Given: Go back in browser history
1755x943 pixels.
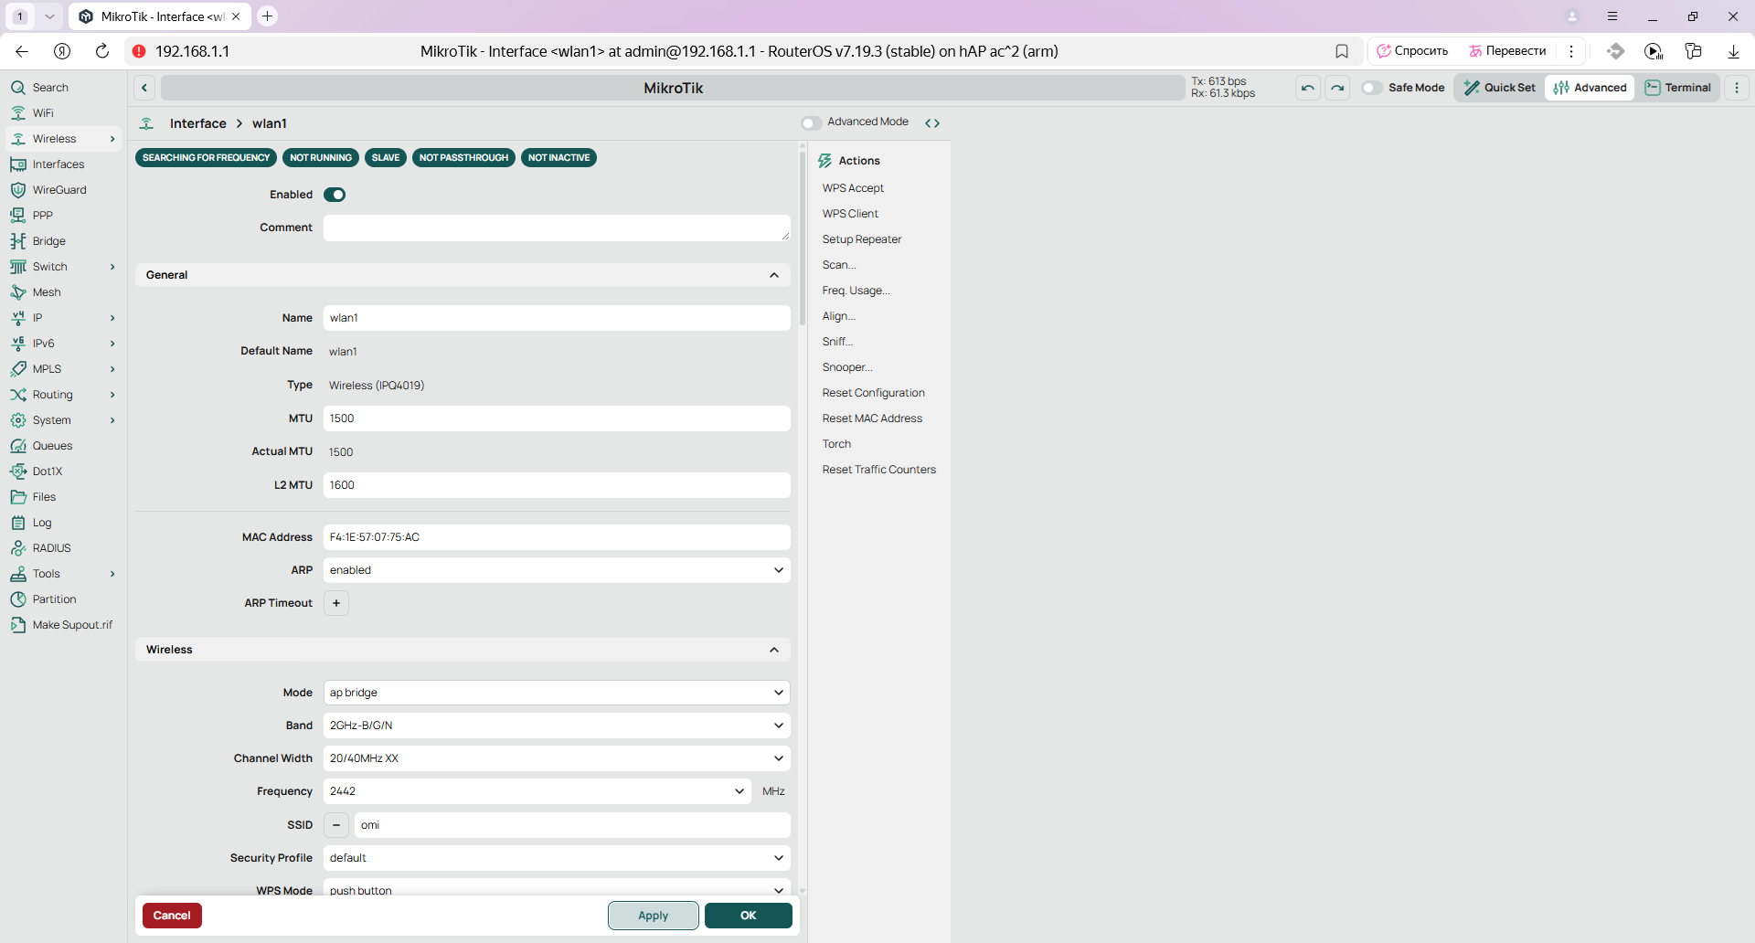Looking at the screenshot, I should click(22, 51).
